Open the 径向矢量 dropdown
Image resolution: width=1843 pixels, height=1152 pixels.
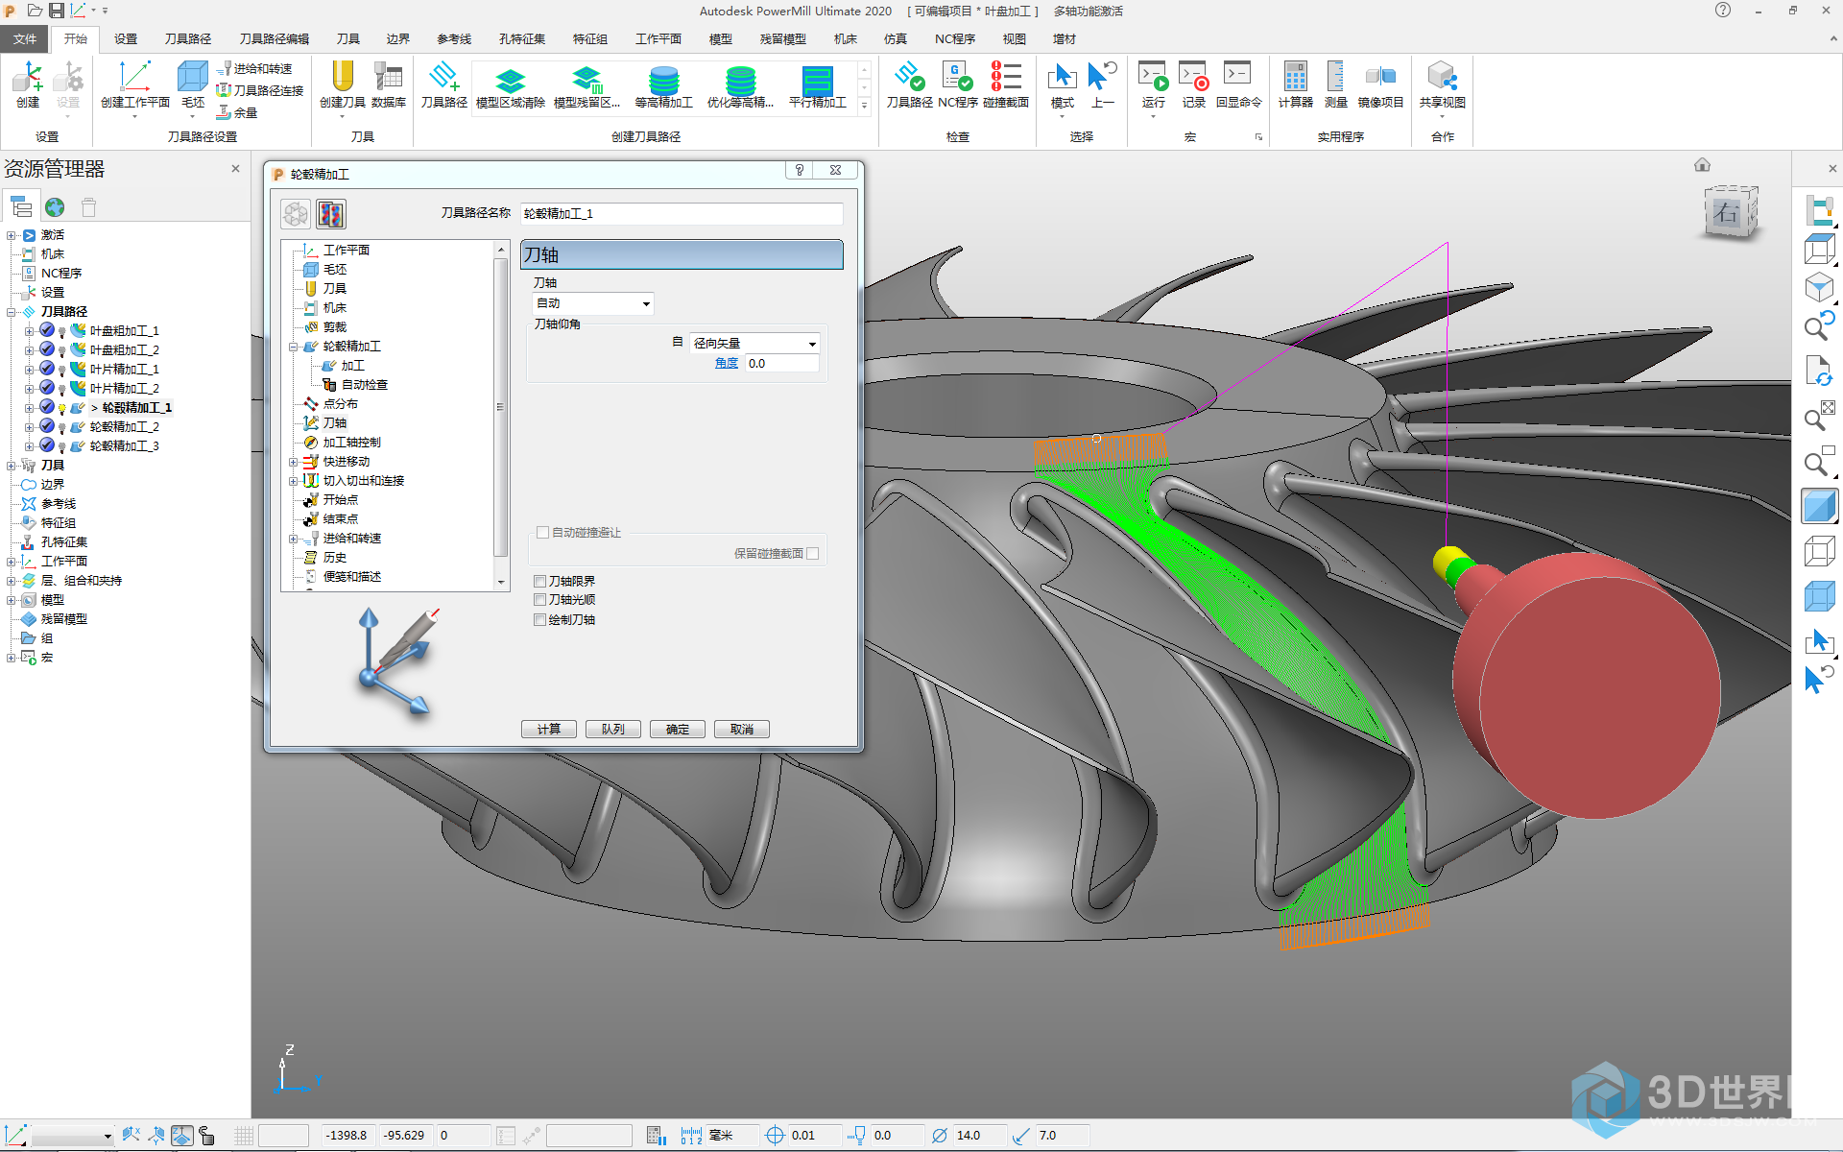[x=754, y=344]
